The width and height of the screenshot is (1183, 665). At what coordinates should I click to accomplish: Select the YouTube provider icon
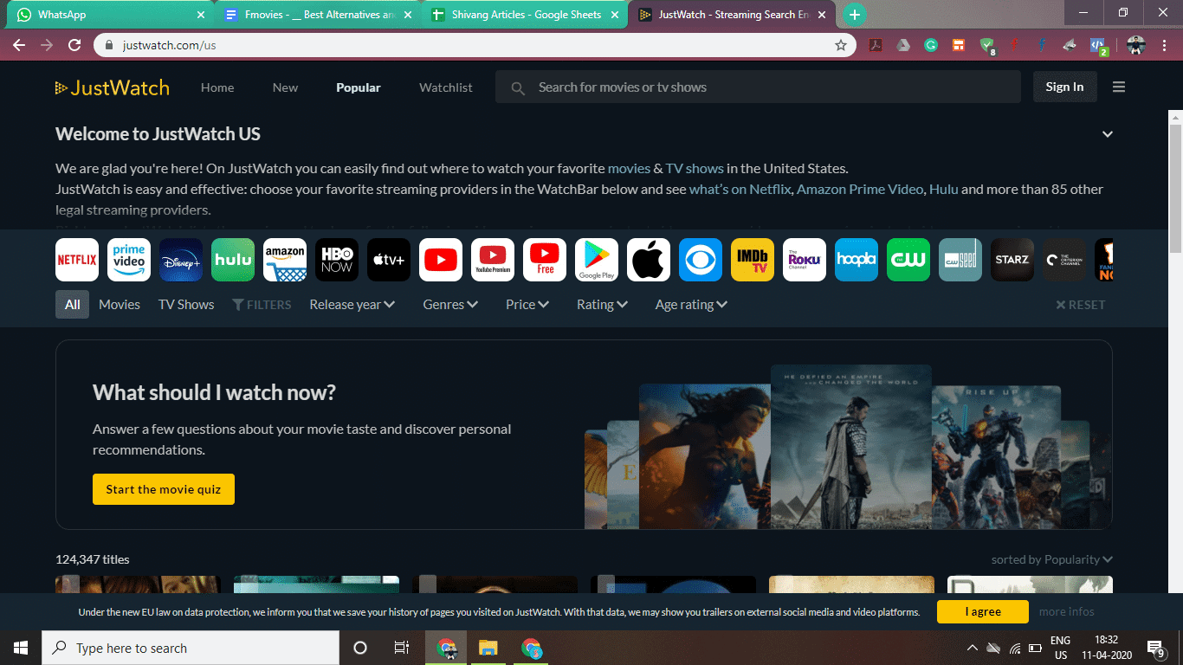tap(441, 260)
